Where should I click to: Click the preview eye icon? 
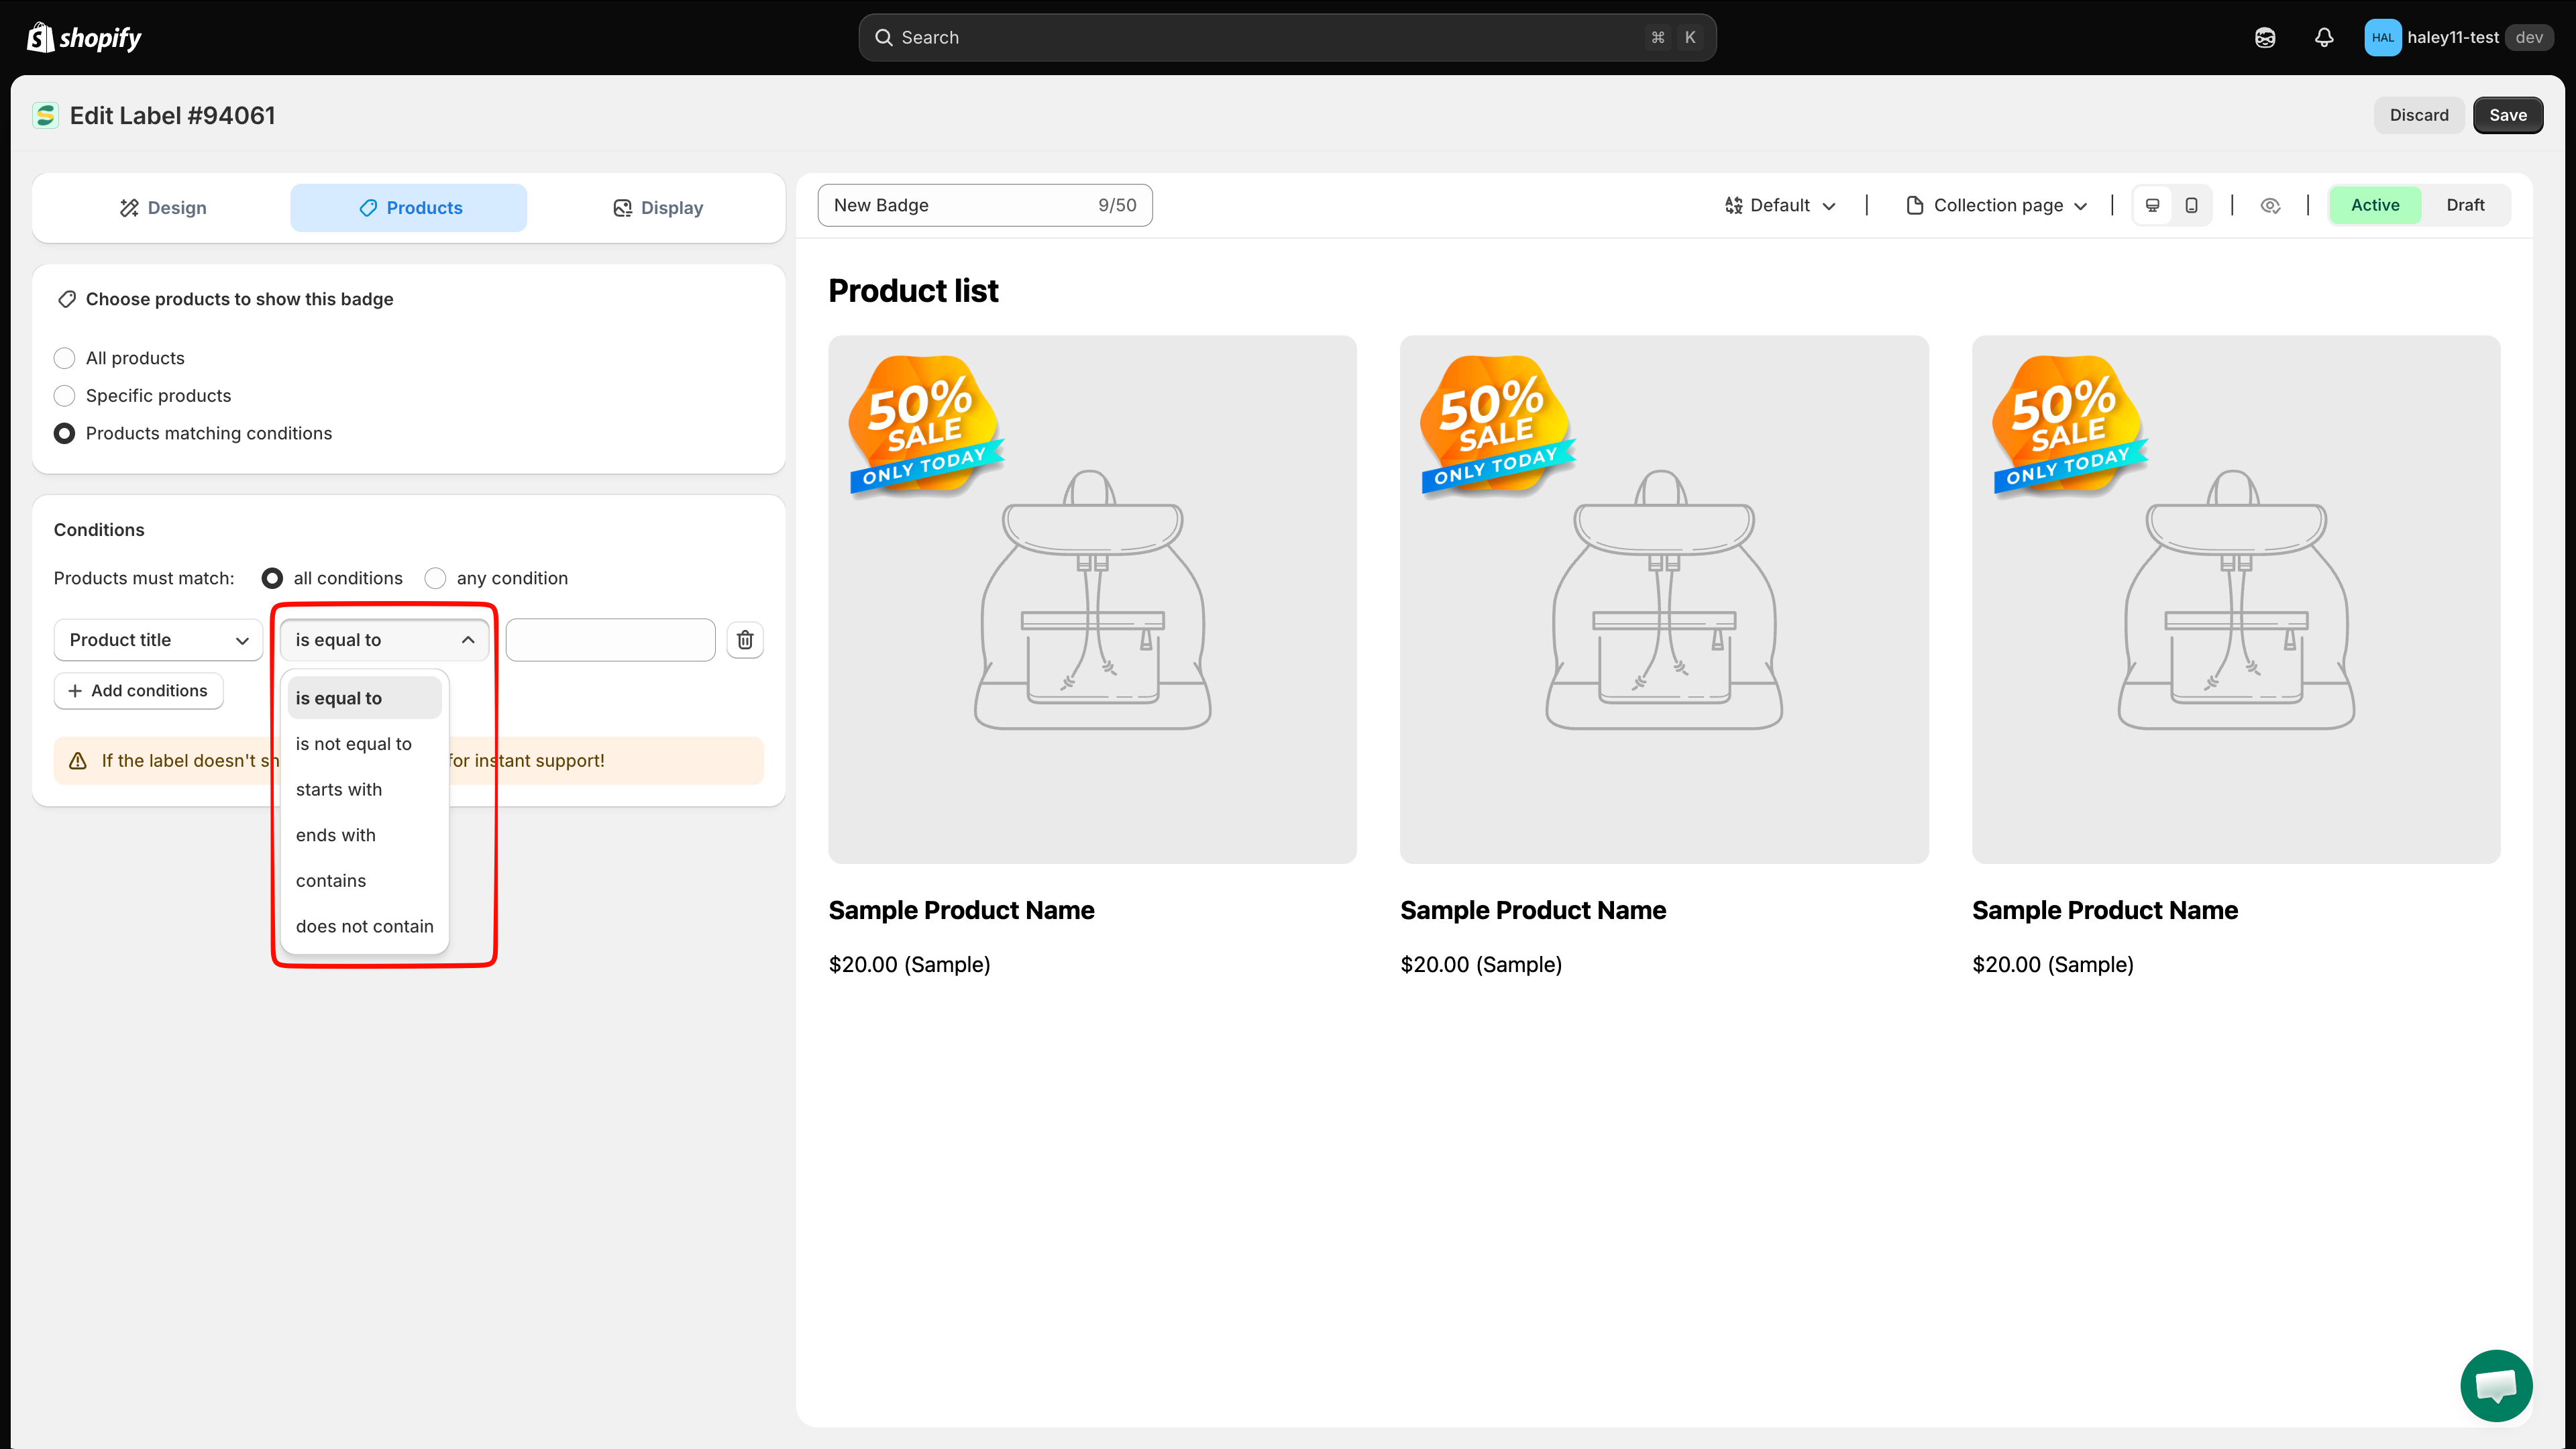pyautogui.click(x=2270, y=205)
